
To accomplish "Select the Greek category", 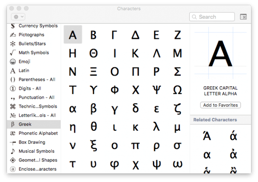I will (x=34, y=124).
